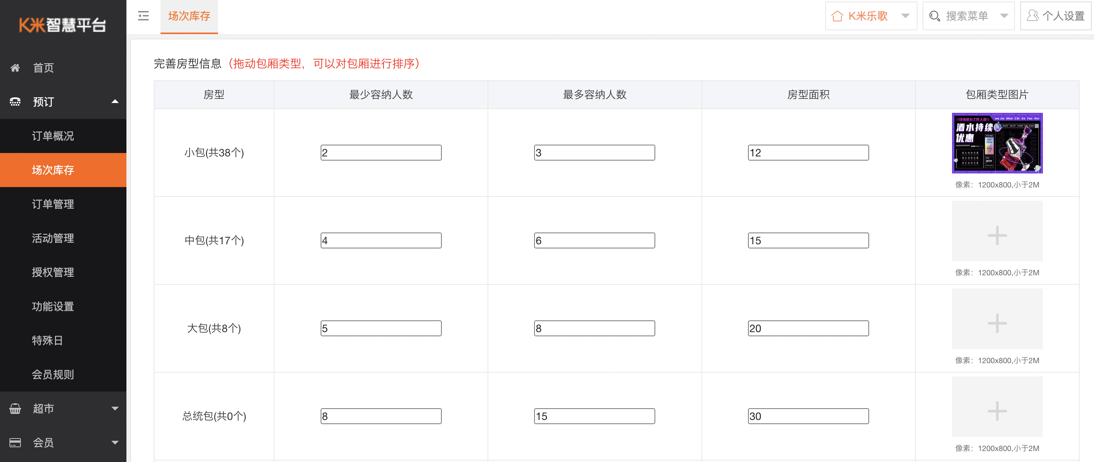Open 订单概况 in the sidebar
The image size is (1094, 462).
pos(63,136)
